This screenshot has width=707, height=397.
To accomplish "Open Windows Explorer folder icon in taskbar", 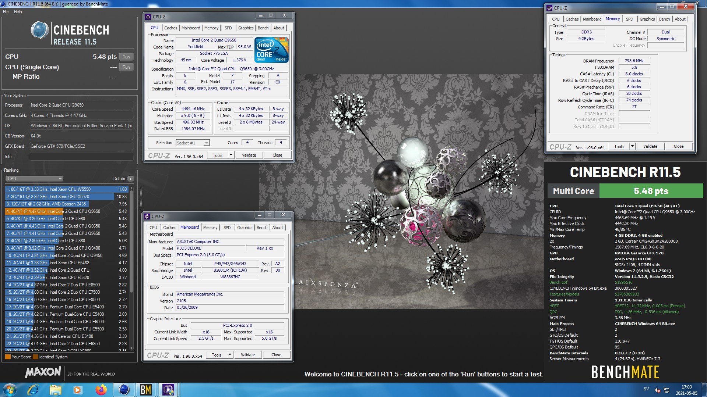I will point(55,390).
